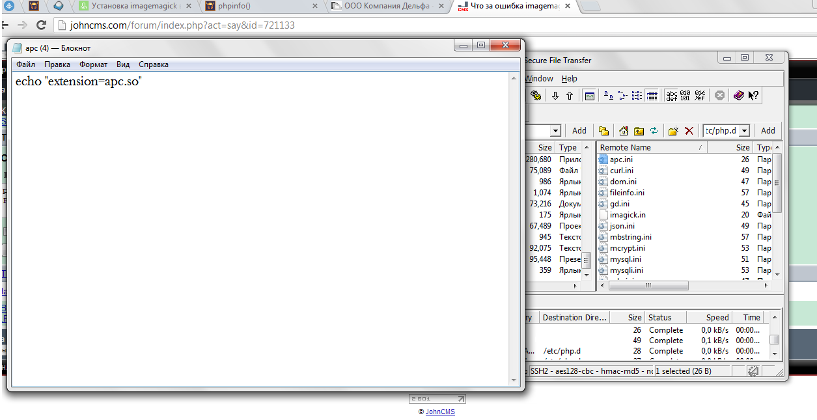Click Add button beside remote path
This screenshot has width=817, height=420.
[x=768, y=130]
